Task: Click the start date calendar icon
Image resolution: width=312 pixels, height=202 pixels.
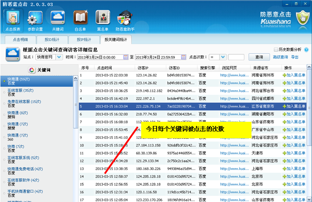Action: point(126,57)
